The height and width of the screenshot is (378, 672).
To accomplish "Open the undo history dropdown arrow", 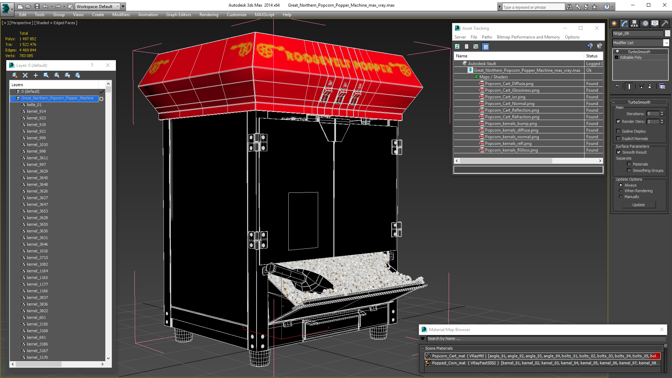I will 51,6.
